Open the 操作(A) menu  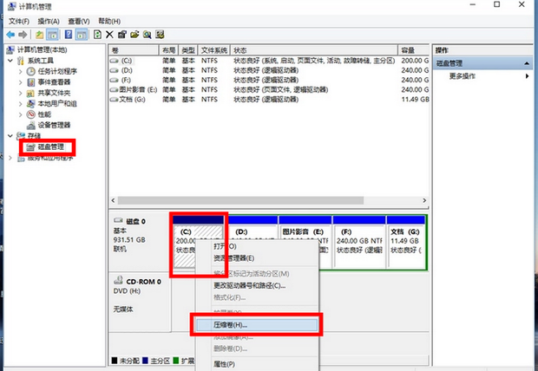(49, 22)
